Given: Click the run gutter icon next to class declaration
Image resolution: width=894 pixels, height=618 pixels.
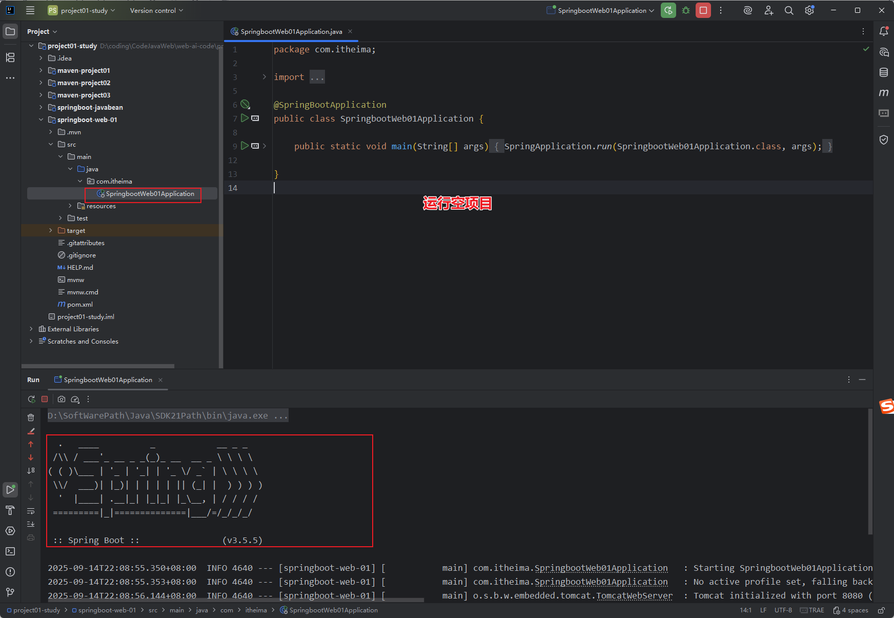Looking at the screenshot, I should 245,118.
